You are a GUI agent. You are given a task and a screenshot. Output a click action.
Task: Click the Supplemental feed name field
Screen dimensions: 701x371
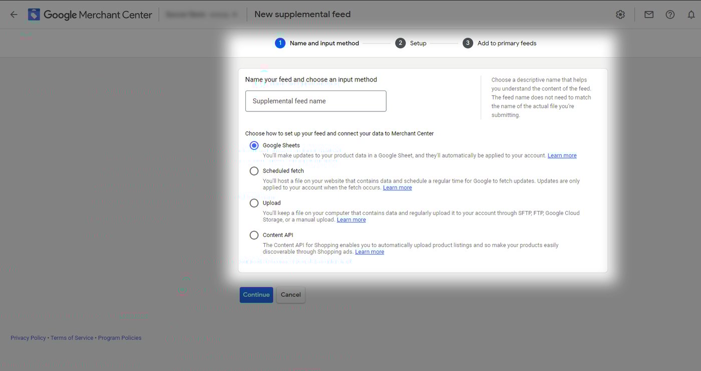point(315,101)
